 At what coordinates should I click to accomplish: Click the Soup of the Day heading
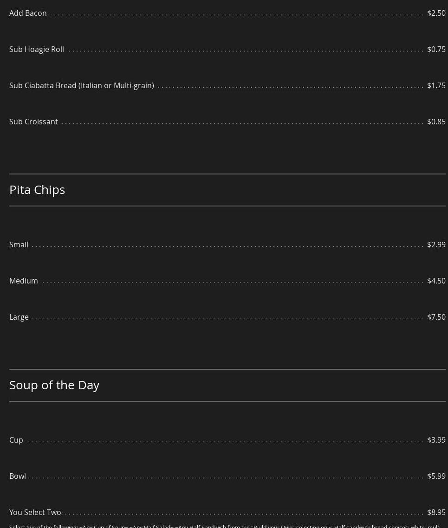pos(54,385)
